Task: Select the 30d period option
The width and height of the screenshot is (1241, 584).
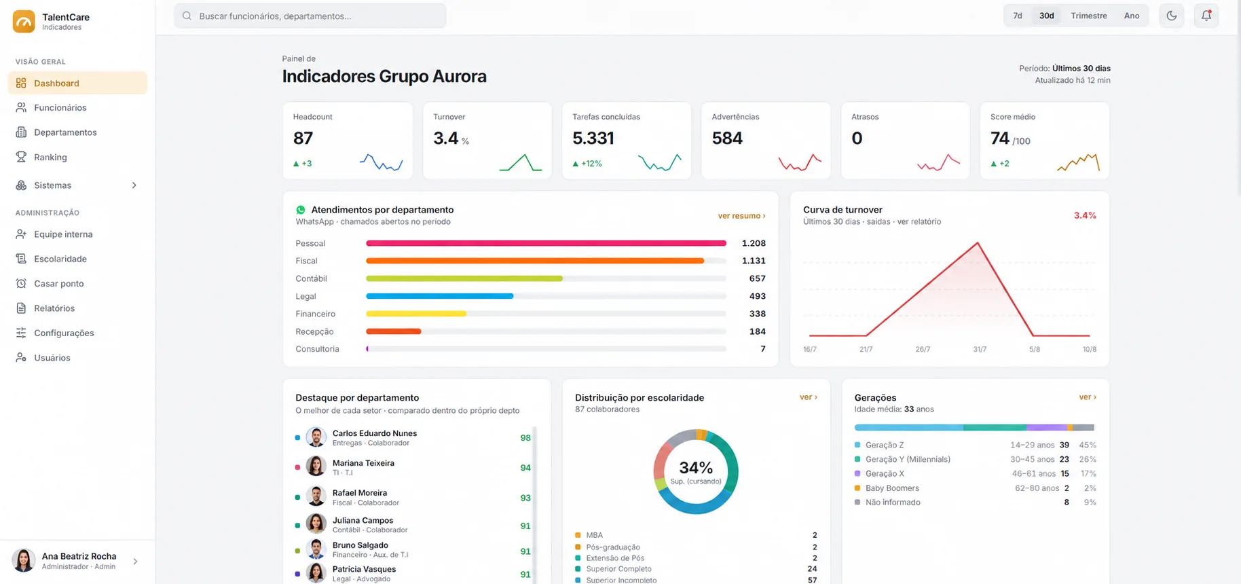Action: (x=1047, y=16)
